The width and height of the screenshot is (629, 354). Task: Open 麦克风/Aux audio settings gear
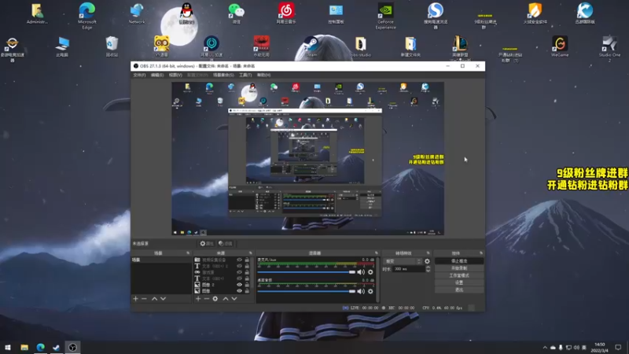point(370,272)
